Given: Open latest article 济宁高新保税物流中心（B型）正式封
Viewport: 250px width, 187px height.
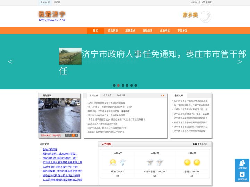Looking at the screenshot, I should [x=191, y=114].
